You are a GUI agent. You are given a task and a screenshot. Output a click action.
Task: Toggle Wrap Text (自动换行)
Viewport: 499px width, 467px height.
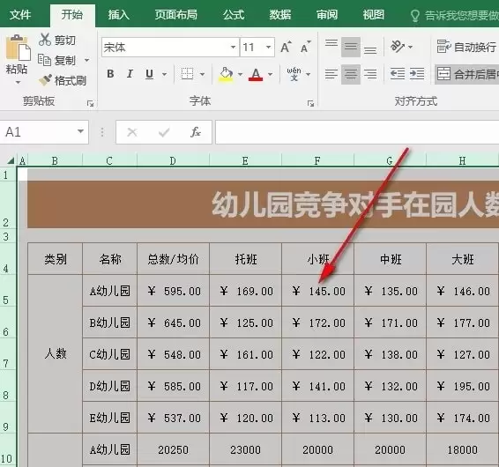[466, 47]
